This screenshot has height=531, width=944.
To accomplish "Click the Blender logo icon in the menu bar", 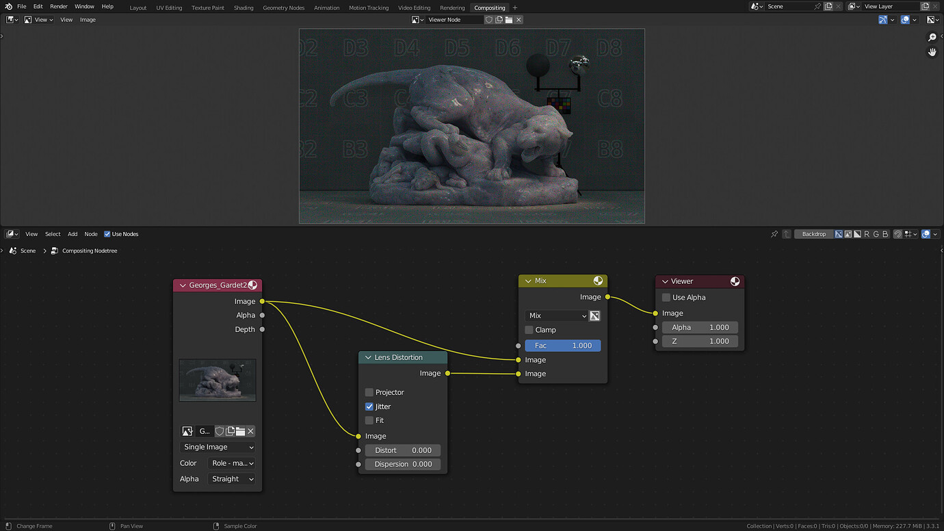I will tap(8, 6).
